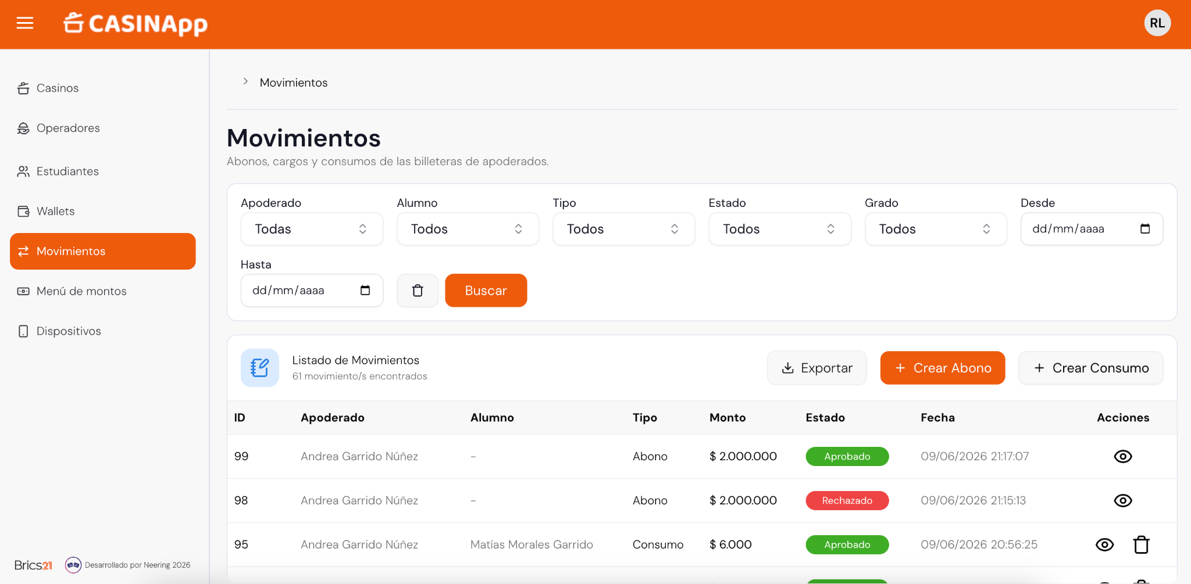Screen dimensions: 1191x584
Task: Click the Monto column header
Action: (x=728, y=418)
